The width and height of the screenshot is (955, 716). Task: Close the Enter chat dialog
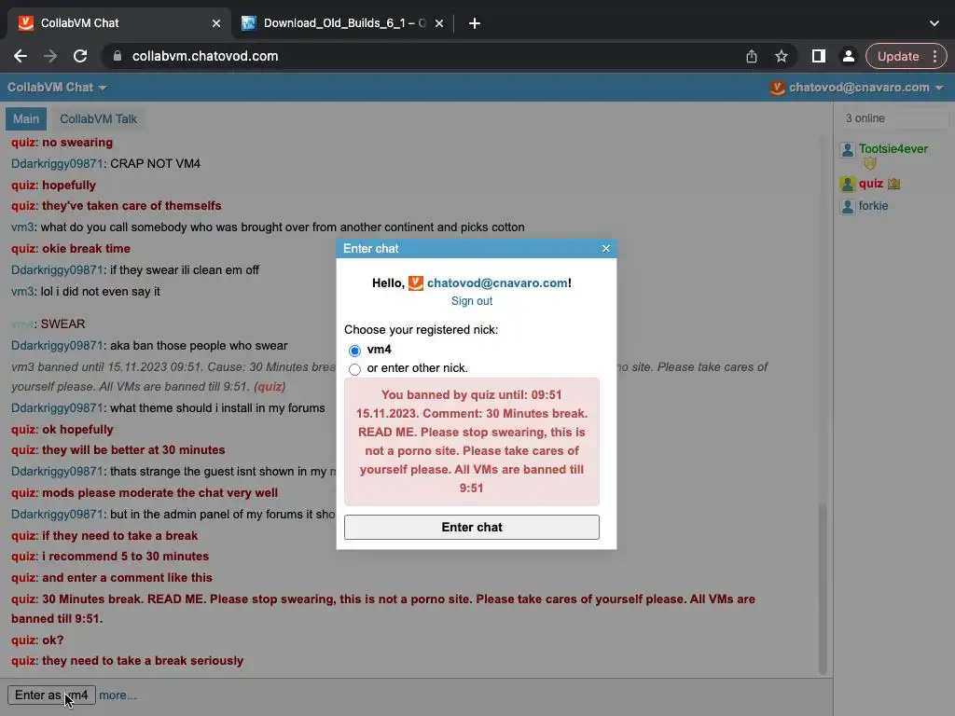pos(605,248)
